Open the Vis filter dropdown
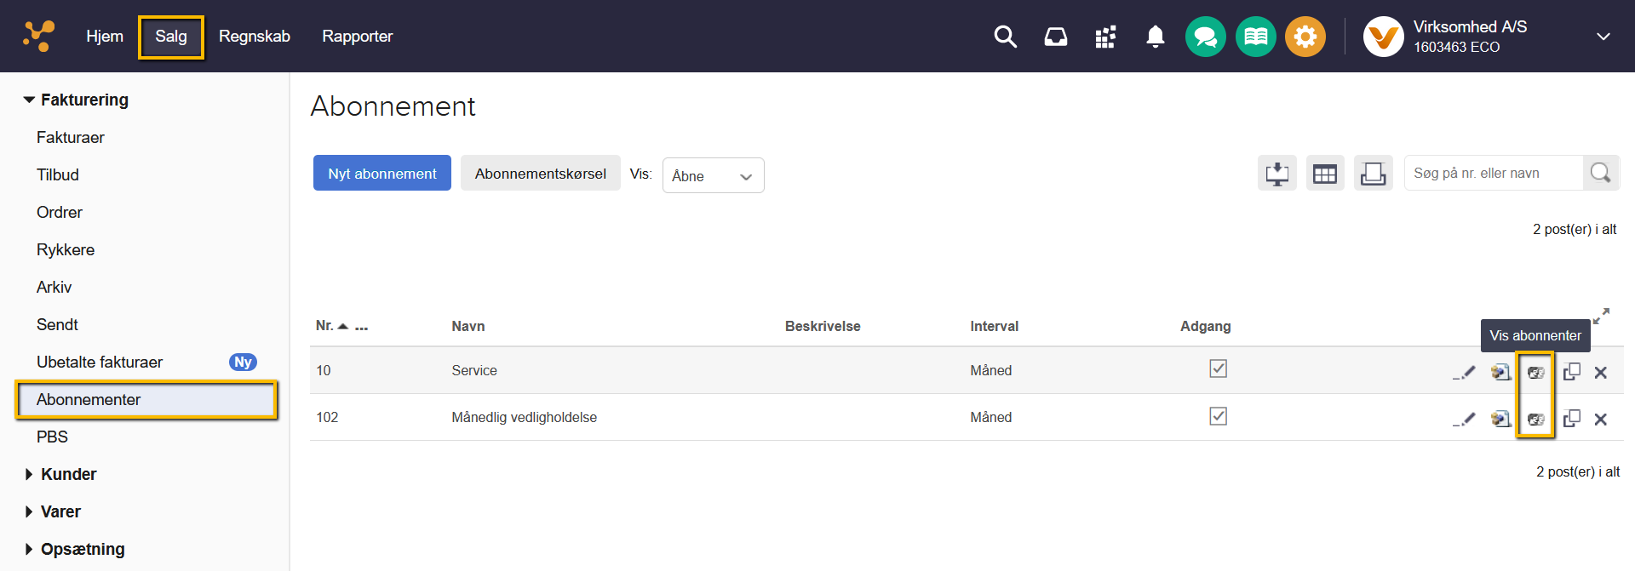The image size is (1635, 571). [x=713, y=175]
